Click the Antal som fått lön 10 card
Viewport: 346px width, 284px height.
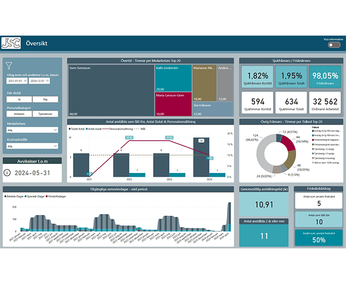click(x=319, y=219)
